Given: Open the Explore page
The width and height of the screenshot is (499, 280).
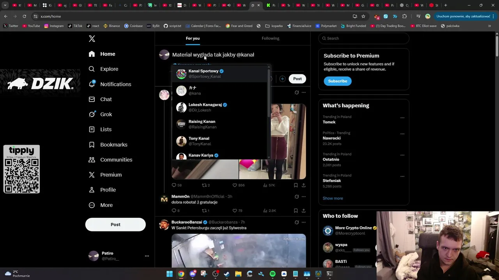Looking at the screenshot, I should (x=103, y=69).
